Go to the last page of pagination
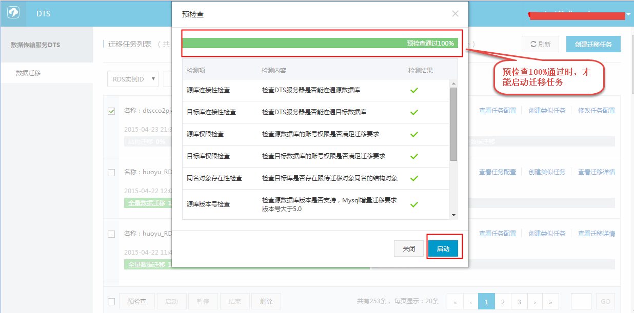The height and width of the screenshot is (313, 634). pos(550,302)
